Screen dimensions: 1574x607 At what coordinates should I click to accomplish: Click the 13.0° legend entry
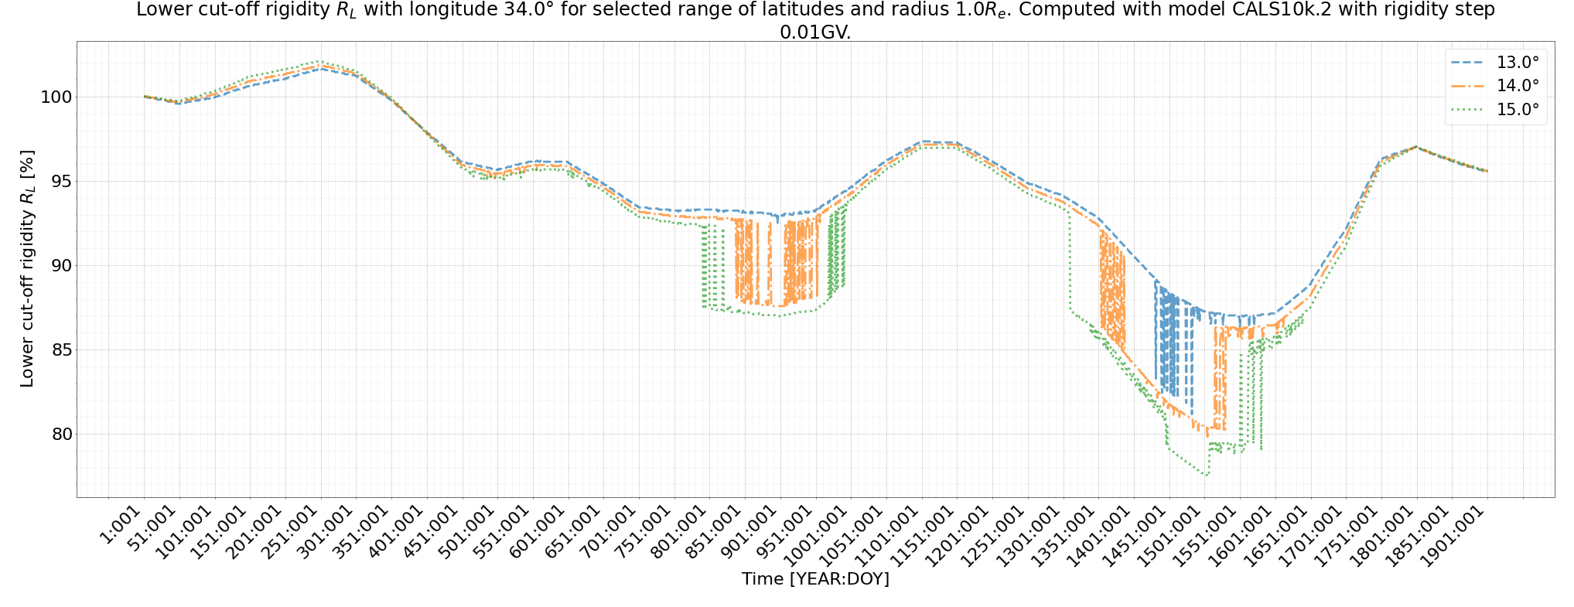tap(1495, 63)
